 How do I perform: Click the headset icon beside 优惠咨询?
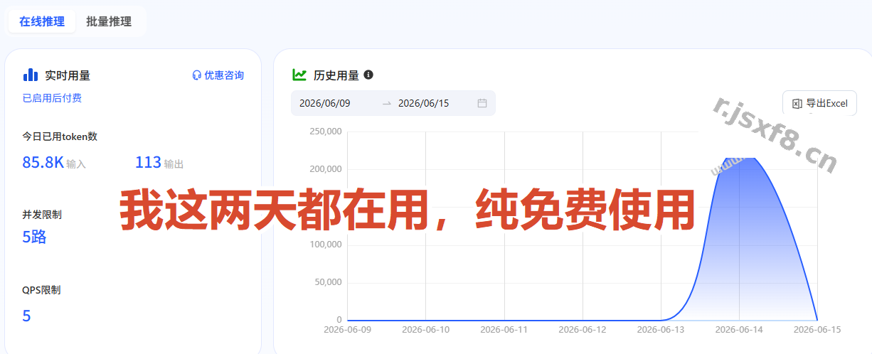pyautogui.click(x=197, y=75)
